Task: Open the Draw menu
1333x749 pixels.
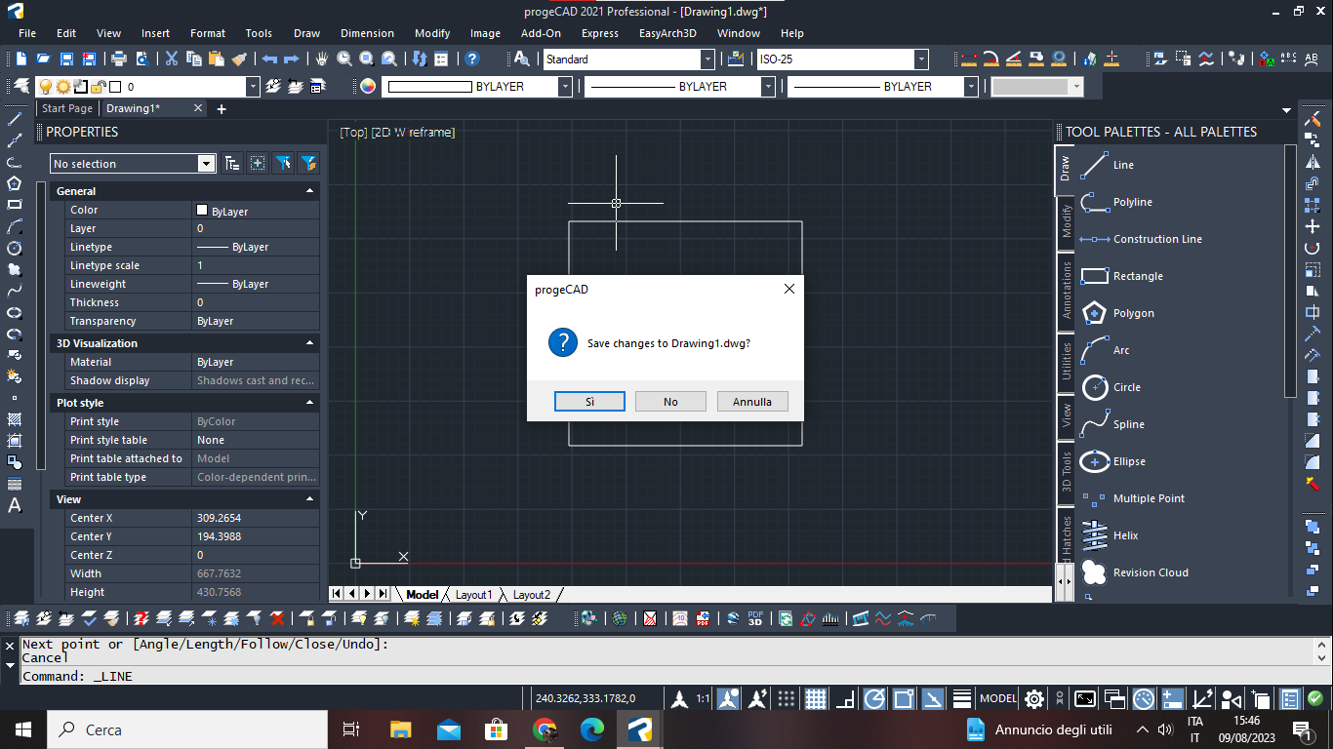Action: coord(306,33)
